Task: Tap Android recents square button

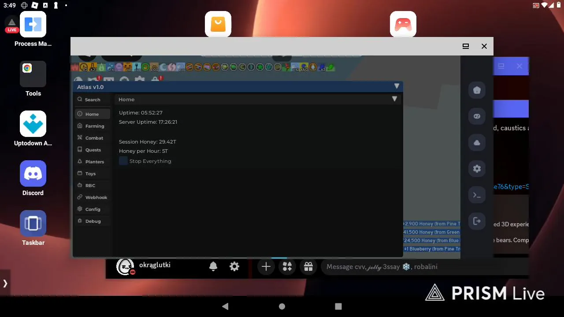Action: tap(338, 306)
